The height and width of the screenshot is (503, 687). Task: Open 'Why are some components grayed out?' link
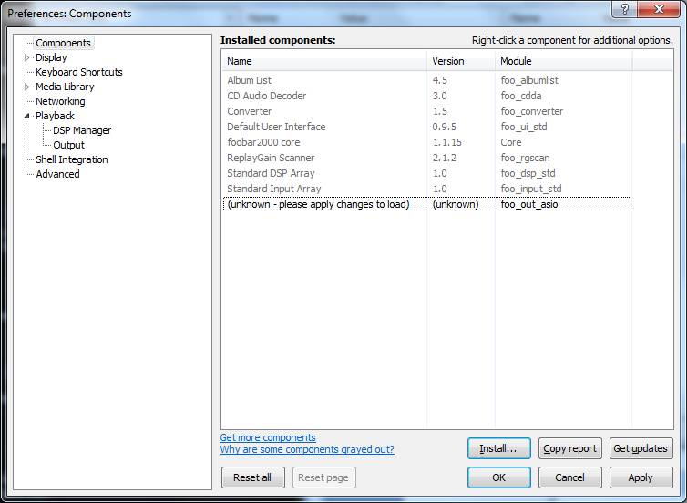pyautogui.click(x=307, y=449)
